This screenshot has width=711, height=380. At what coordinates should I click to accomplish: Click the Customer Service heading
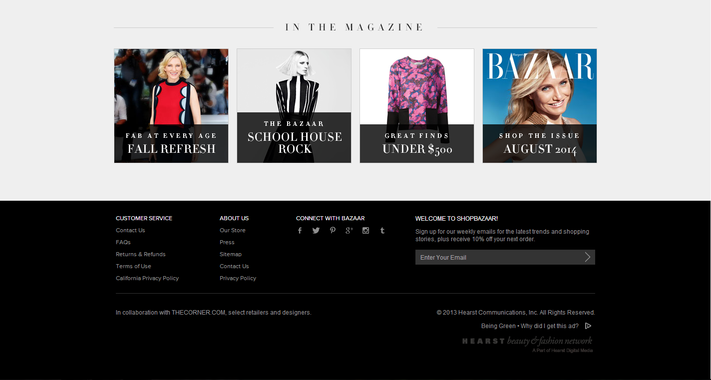[144, 218]
